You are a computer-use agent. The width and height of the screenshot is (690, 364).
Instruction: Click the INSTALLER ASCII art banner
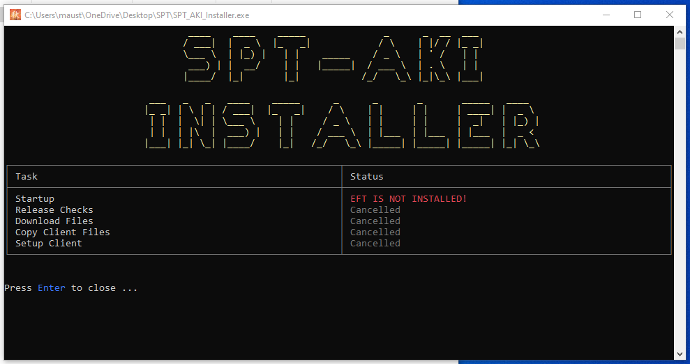click(x=342, y=125)
